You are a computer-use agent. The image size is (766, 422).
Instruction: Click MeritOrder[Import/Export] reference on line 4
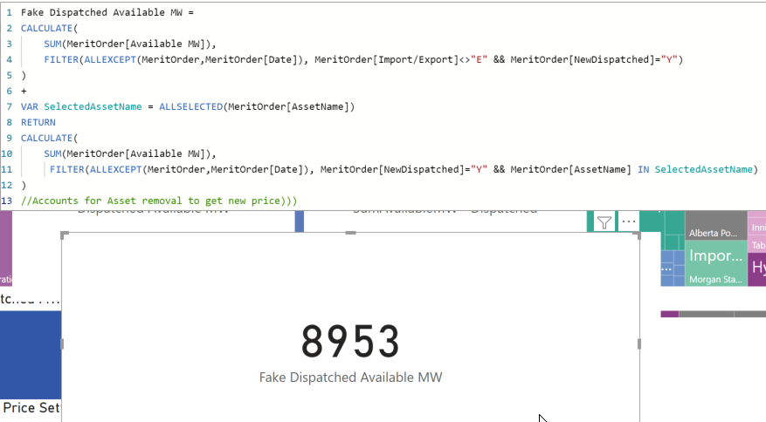coord(386,59)
